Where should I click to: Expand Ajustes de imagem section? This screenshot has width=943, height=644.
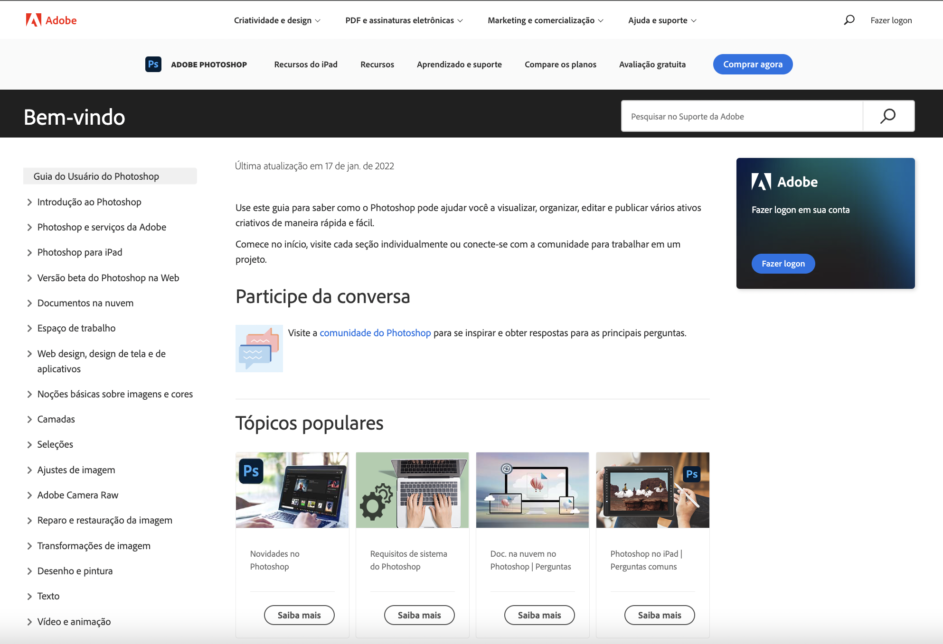[x=71, y=470]
